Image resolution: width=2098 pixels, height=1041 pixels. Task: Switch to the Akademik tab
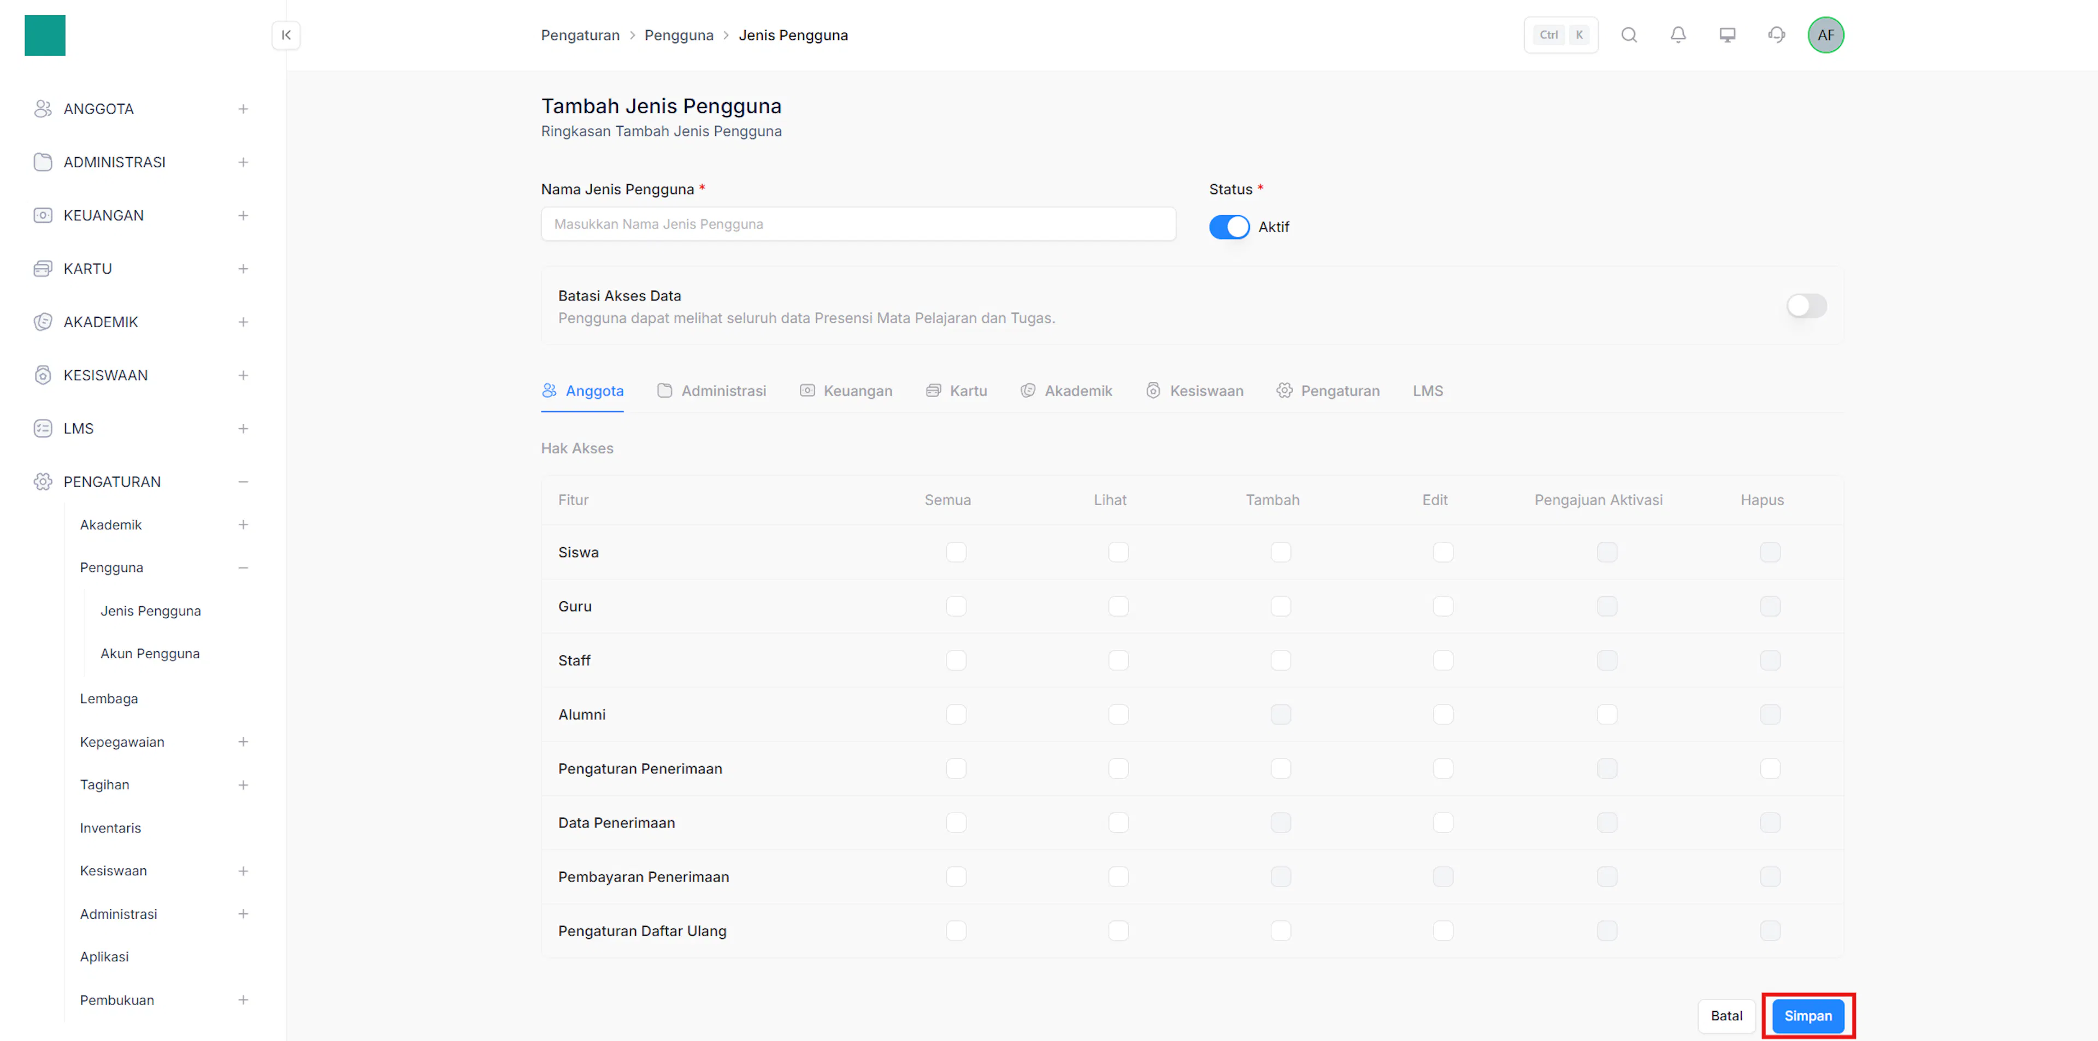click(1066, 391)
